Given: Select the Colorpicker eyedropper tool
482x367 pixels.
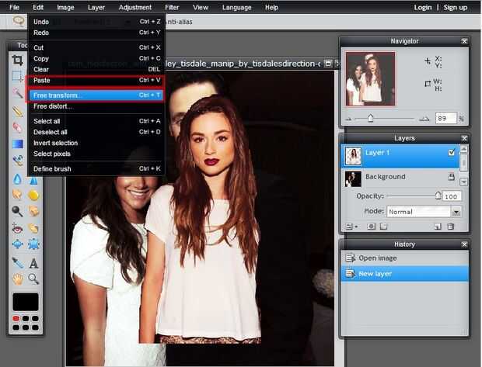Looking at the screenshot, I should pos(18,263).
